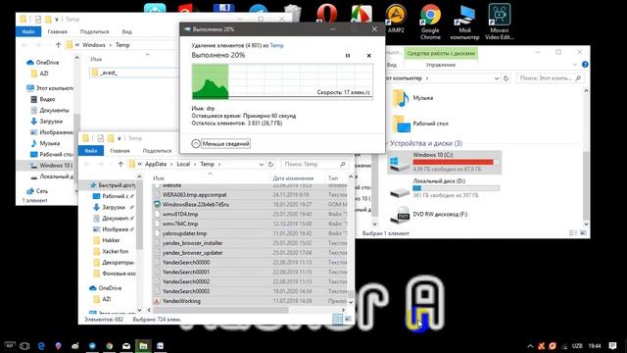Screen dimensions: 627x353
Task: Collapse details via Меньше сведений button
Action: (x=221, y=144)
